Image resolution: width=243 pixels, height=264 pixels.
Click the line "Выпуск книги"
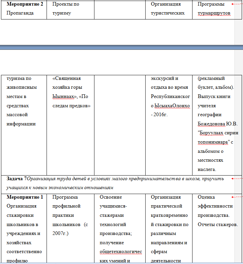pyautogui.click(x=214, y=97)
